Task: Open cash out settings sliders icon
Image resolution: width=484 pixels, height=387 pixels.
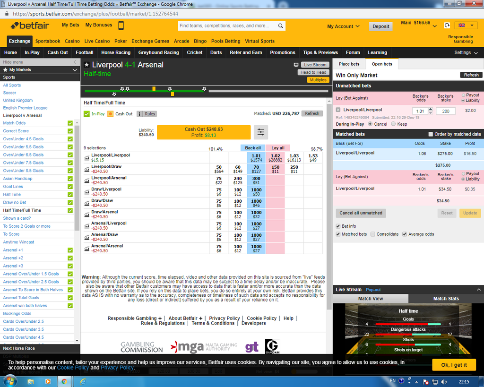Action: [x=261, y=132]
